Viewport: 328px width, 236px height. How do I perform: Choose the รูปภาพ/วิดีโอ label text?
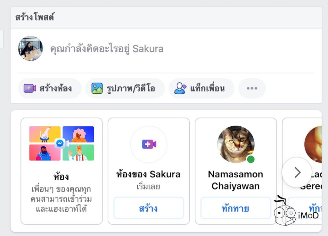[x=131, y=88]
